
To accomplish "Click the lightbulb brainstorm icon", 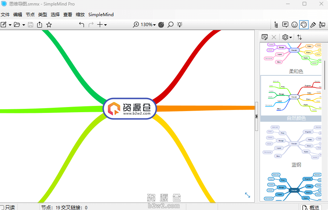I will (180, 25).
